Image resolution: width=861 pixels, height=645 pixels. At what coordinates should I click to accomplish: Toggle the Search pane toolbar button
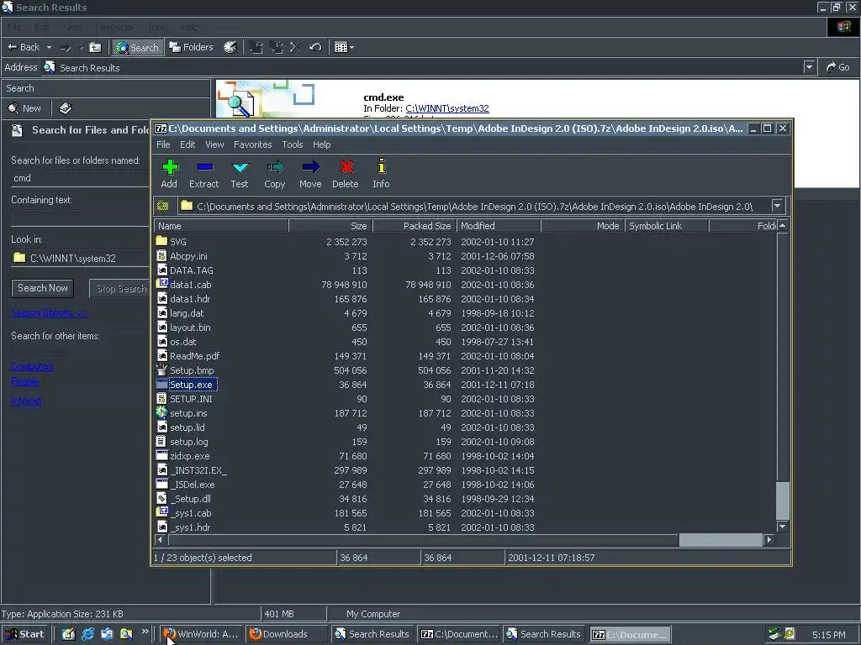(138, 48)
